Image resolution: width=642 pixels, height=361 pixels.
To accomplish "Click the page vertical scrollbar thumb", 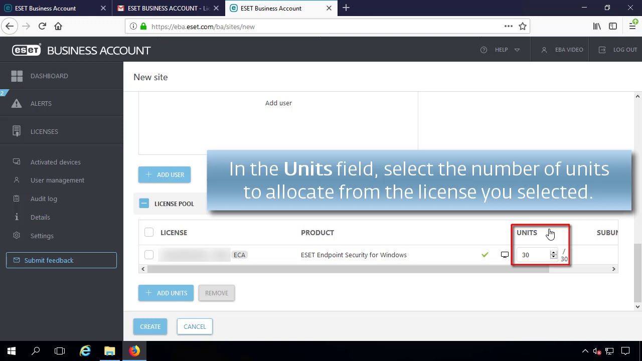I will 638,273.
